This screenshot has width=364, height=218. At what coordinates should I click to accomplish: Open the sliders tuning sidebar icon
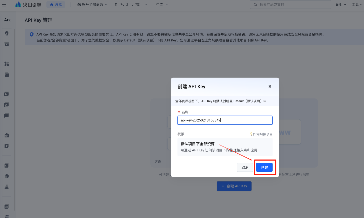7,166
